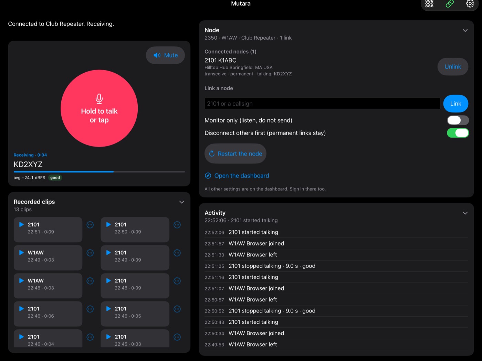The image size is (482, 361).
Task: Play the W1AW clip from 22:48
Action: click(48, 286)
